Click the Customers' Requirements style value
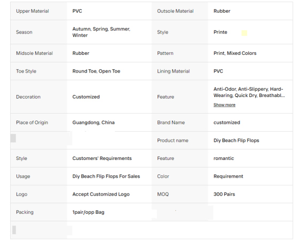The height and width of the screenshot is (240, 296). 102,158
